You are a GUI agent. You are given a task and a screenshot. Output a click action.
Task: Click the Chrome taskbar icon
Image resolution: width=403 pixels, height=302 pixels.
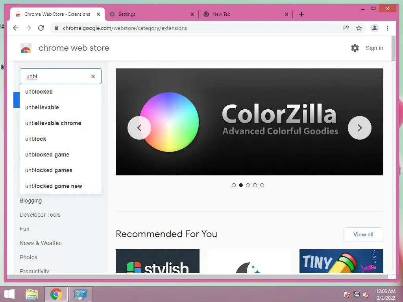coord(56,294)
